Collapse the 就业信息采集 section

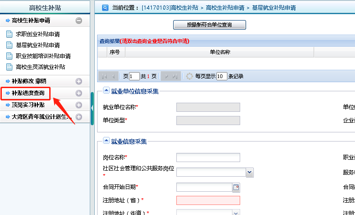tap(106, 141)
